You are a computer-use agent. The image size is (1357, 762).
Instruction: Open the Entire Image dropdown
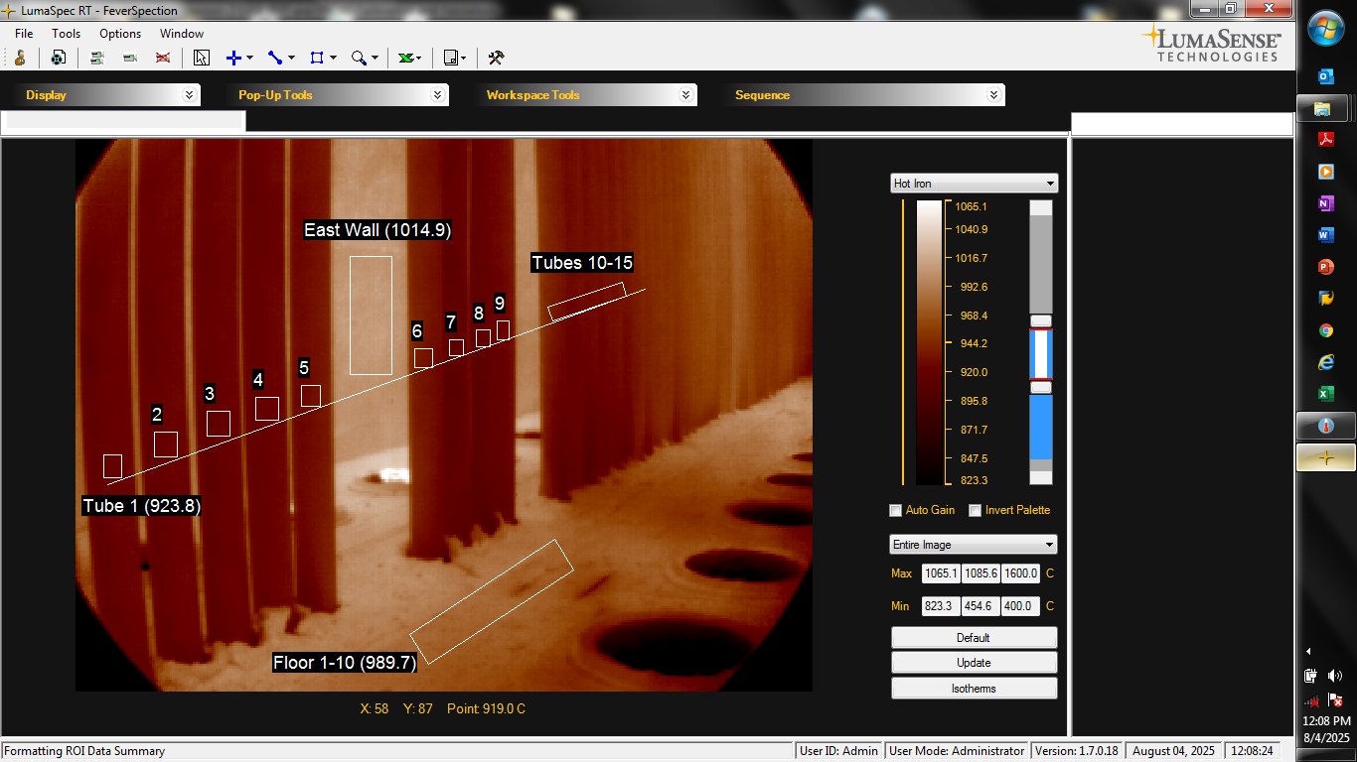(973, 544)
